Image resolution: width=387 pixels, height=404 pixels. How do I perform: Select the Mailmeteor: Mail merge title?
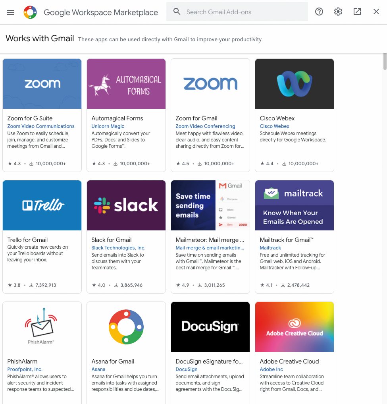pos(210,240)
